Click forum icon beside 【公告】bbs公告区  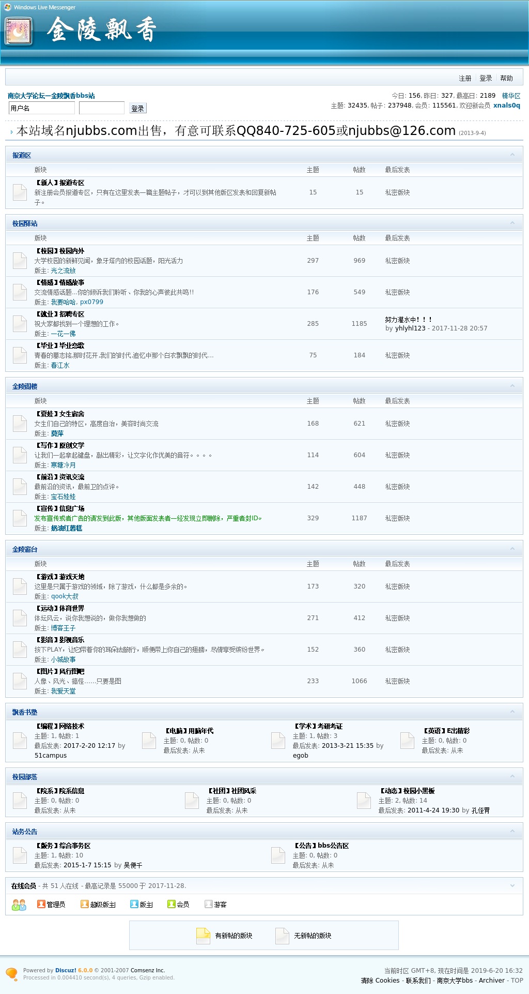point(278,855)
